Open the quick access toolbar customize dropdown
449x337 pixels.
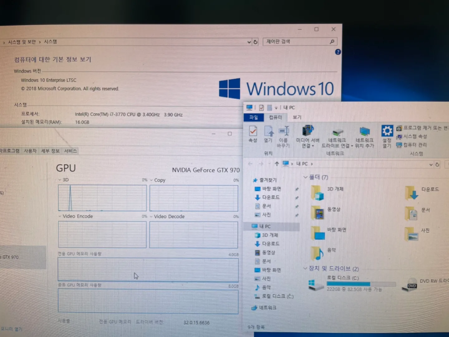tap(276, 108)
